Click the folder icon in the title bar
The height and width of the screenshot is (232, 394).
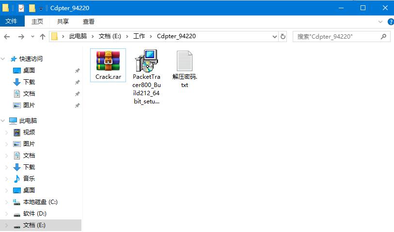tap(5, 8)
